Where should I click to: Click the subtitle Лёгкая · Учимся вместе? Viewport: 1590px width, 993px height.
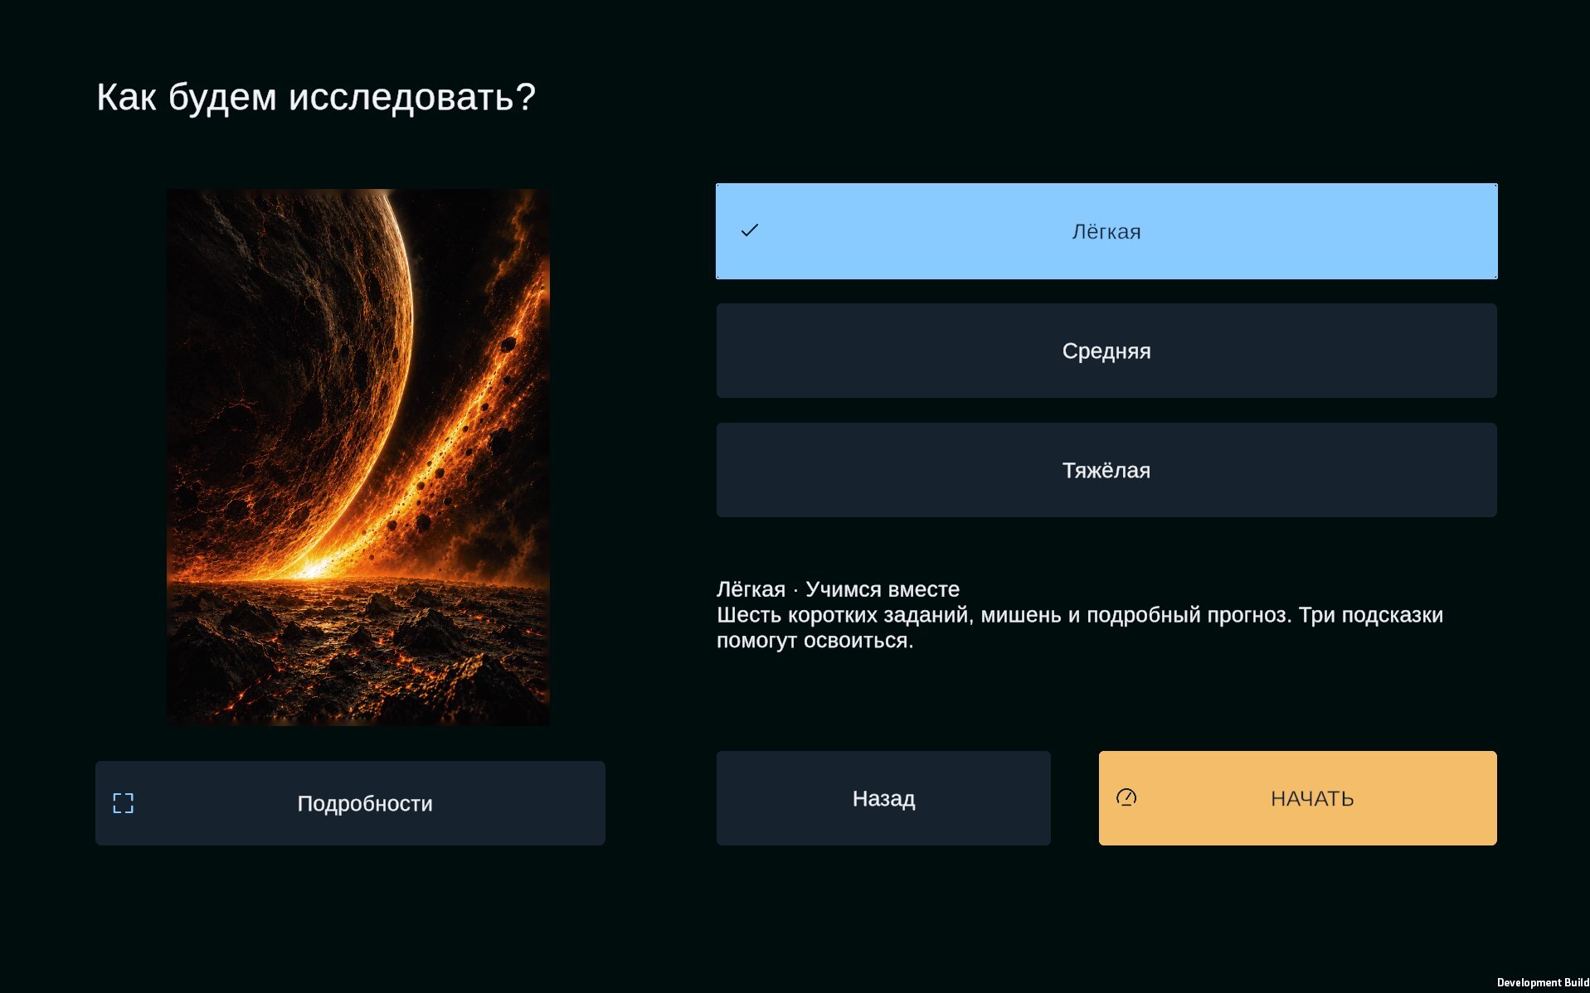point(838,589)
